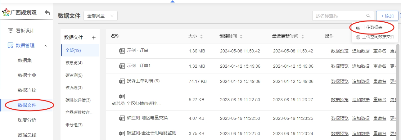401x140 pixels.
Task: Select 上传数据表 from the add menu
Action: coord(372,28)
